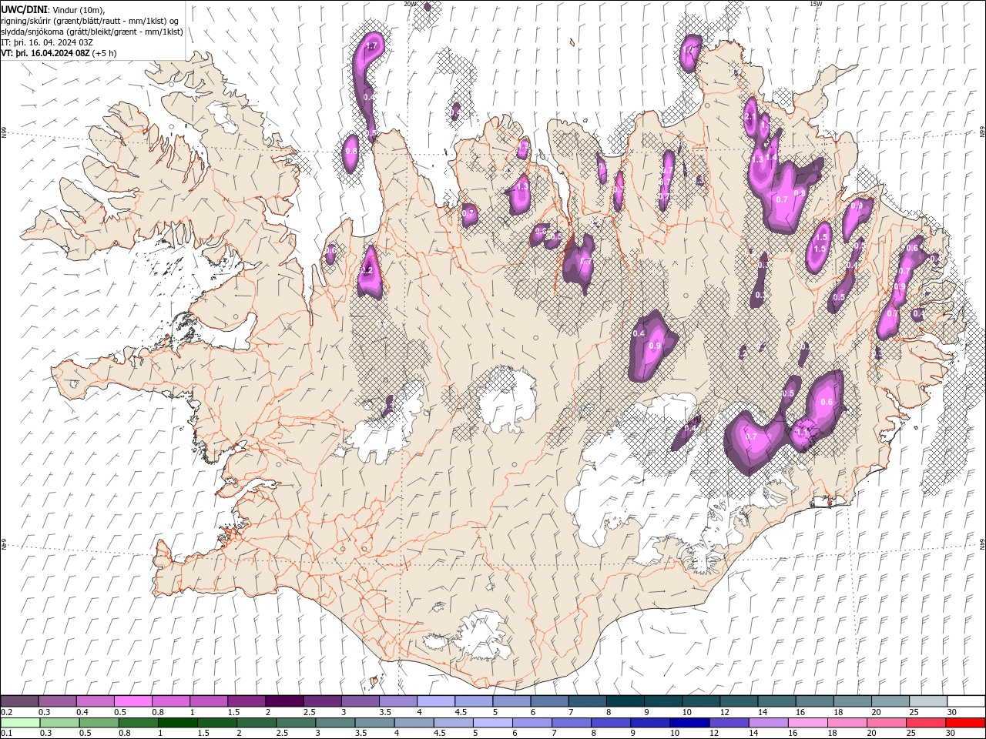This screenshot has height=739, width=986.
Task: Click the '20W' longitude label at top
Action: pyautogui.click(x=410, y=4)
